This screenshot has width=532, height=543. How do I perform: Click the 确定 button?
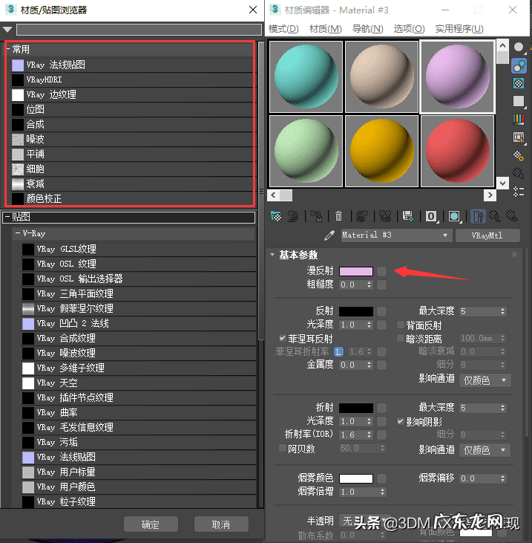151,524
